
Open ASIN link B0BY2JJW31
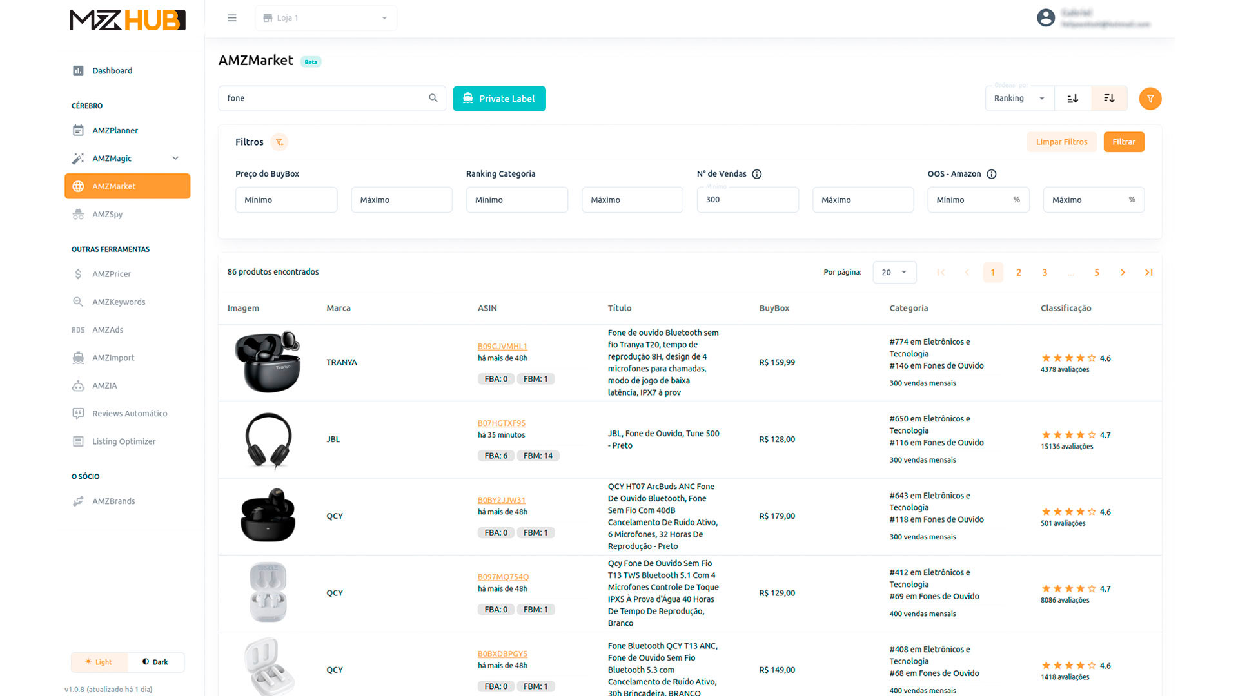[502, 500]
